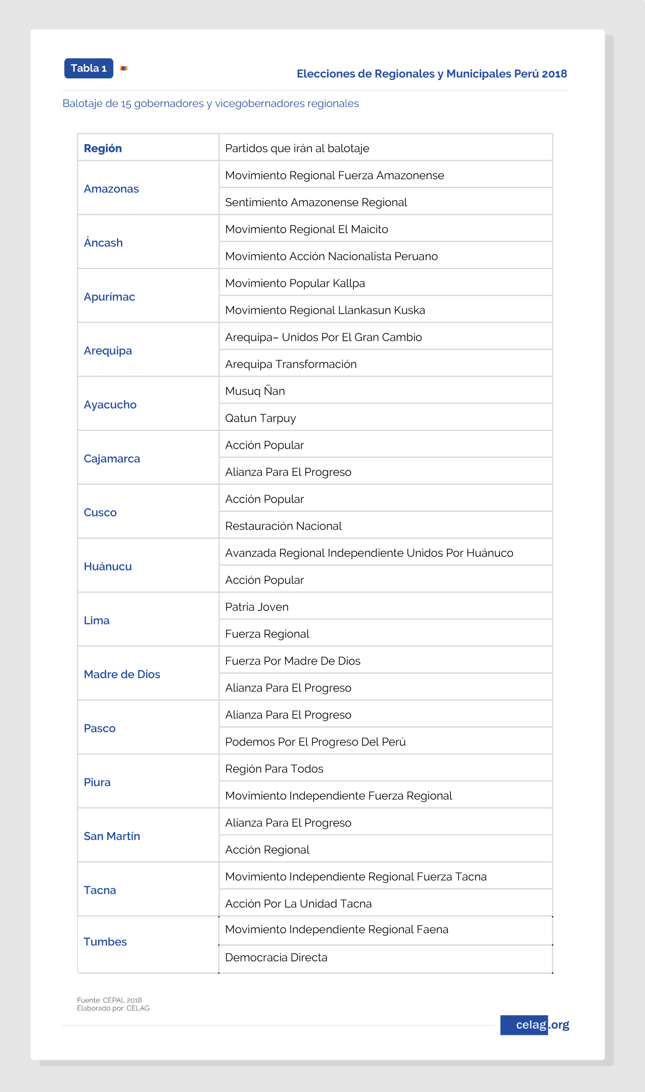Select the San Martín region cell
The width and height of the screenshot is (645, 1092).
pos(148,836)
